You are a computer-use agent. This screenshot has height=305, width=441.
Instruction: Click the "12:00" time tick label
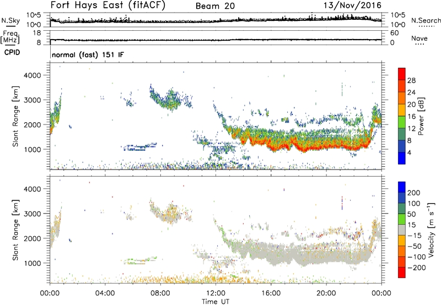click(x=216, y=293)
